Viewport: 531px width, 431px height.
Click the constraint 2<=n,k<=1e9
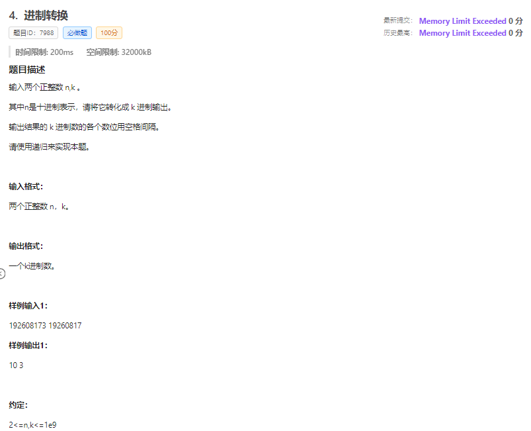[x=32, y=425]
